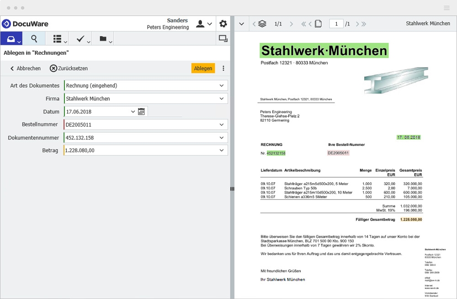Open the search magnifier tab
This screenshot has width=457, height=299.
34,39
